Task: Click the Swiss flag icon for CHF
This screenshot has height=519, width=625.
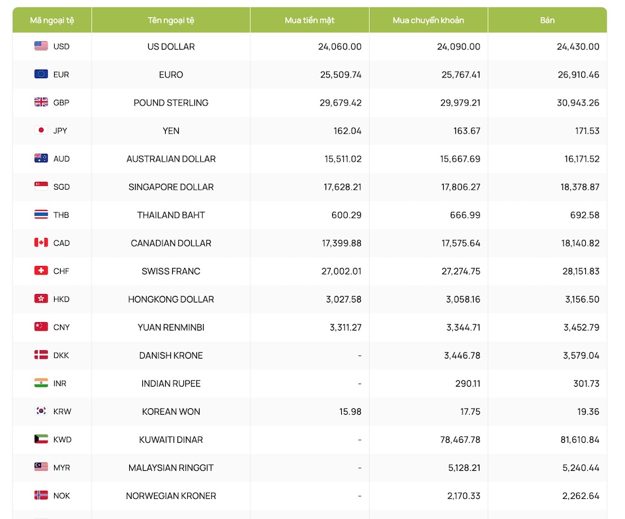Action: click(x=41, y=271)
